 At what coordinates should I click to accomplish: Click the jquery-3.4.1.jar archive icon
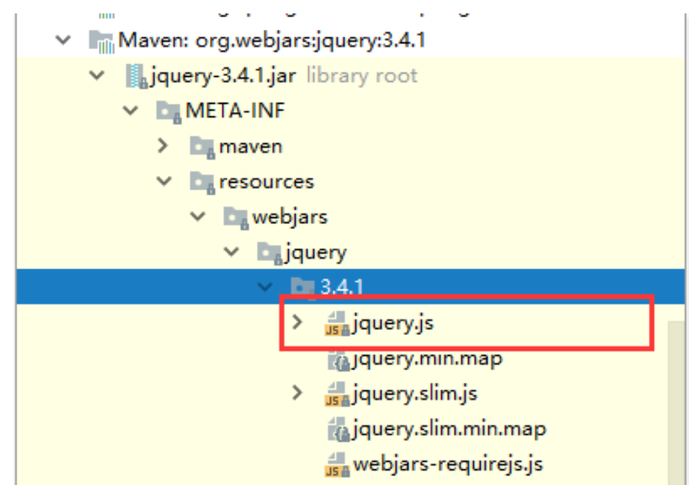(135, 75)
